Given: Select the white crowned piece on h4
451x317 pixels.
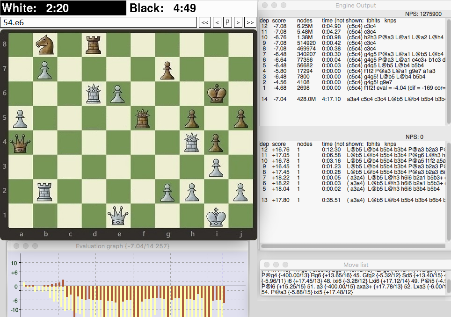Looking at the screenshot, I should 191,143.
